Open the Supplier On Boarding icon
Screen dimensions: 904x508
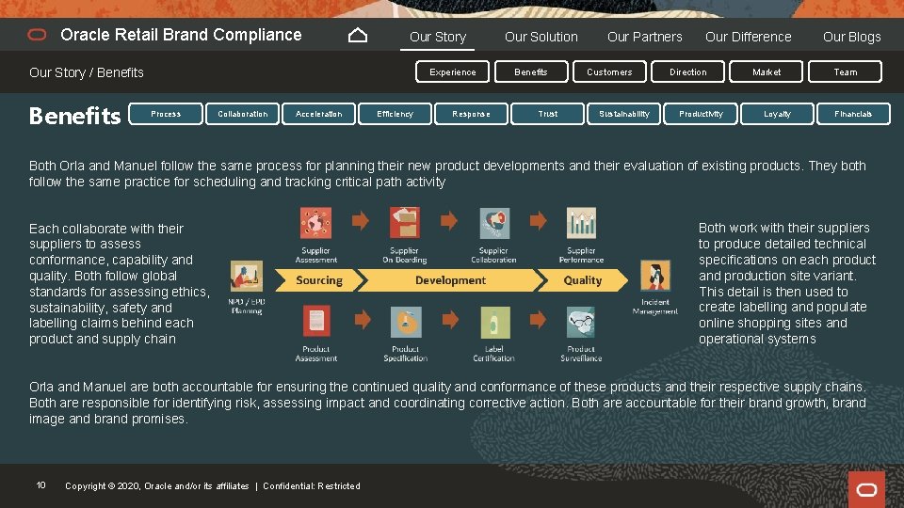[405, 223]
